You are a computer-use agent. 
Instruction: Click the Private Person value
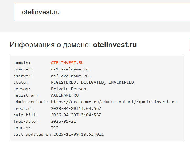coord(68,89)
